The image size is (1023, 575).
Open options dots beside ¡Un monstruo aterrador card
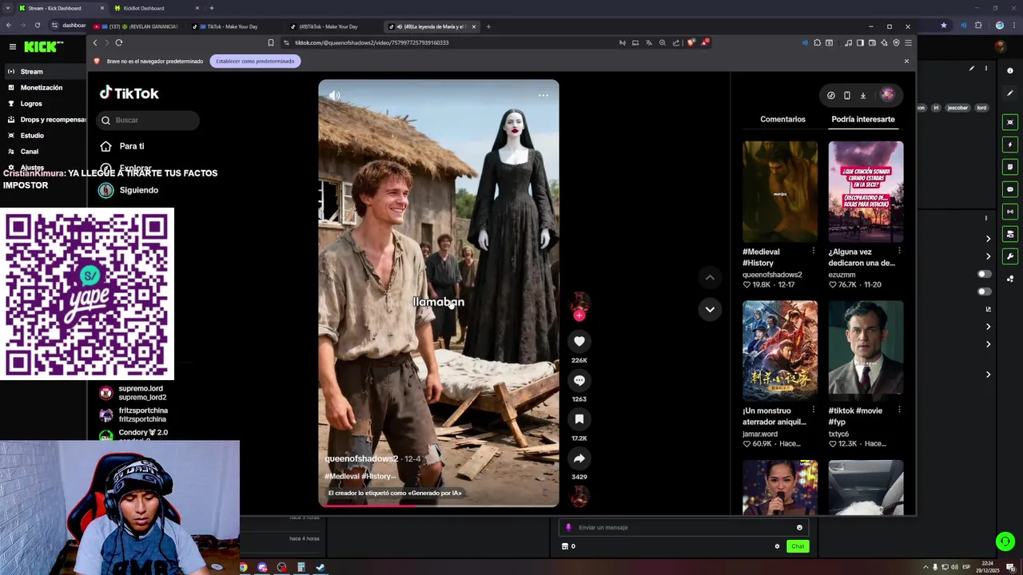814,410
